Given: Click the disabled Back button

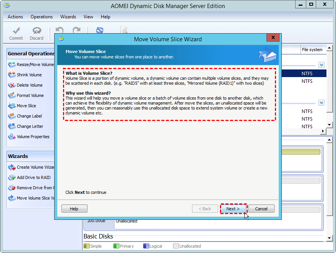Looking at the screenshot, I should coord(205,209).
